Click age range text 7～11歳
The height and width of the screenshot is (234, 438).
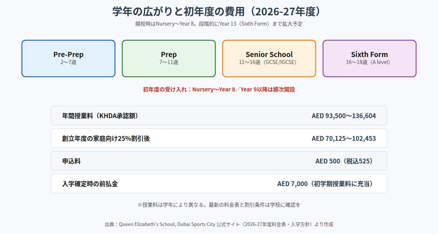(169, 62)
